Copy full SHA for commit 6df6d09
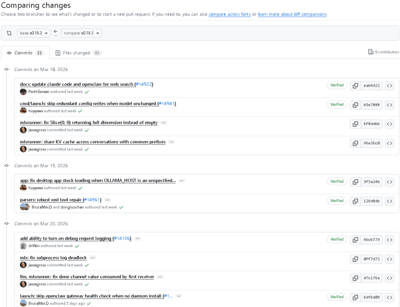400x307 pixels. pos(355,297)
